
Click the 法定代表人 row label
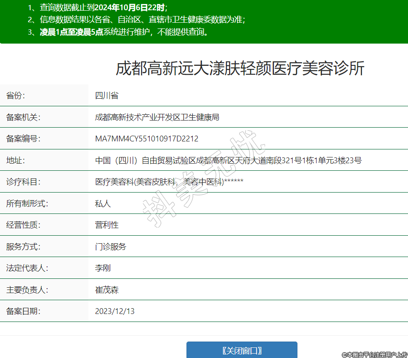coord(27,268)
